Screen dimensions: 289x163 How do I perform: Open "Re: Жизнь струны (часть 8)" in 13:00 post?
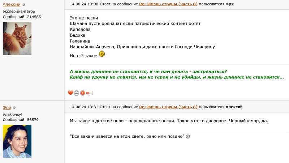click(168, 4)
